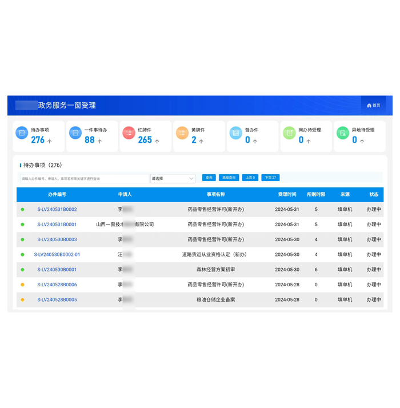Open case link S-LV240530B0003
400x408 pixels.
(x=57, y=239)
